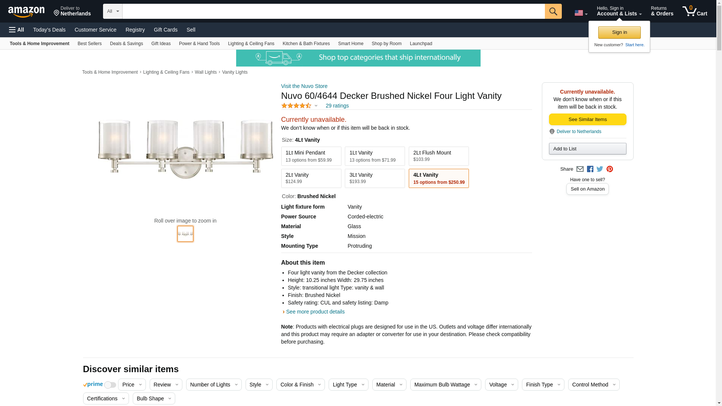
Task: Click the See Similar Items button
Action: pos(587,120)
